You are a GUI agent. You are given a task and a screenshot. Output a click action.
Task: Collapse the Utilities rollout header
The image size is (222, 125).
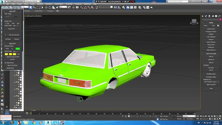[211, 23]
